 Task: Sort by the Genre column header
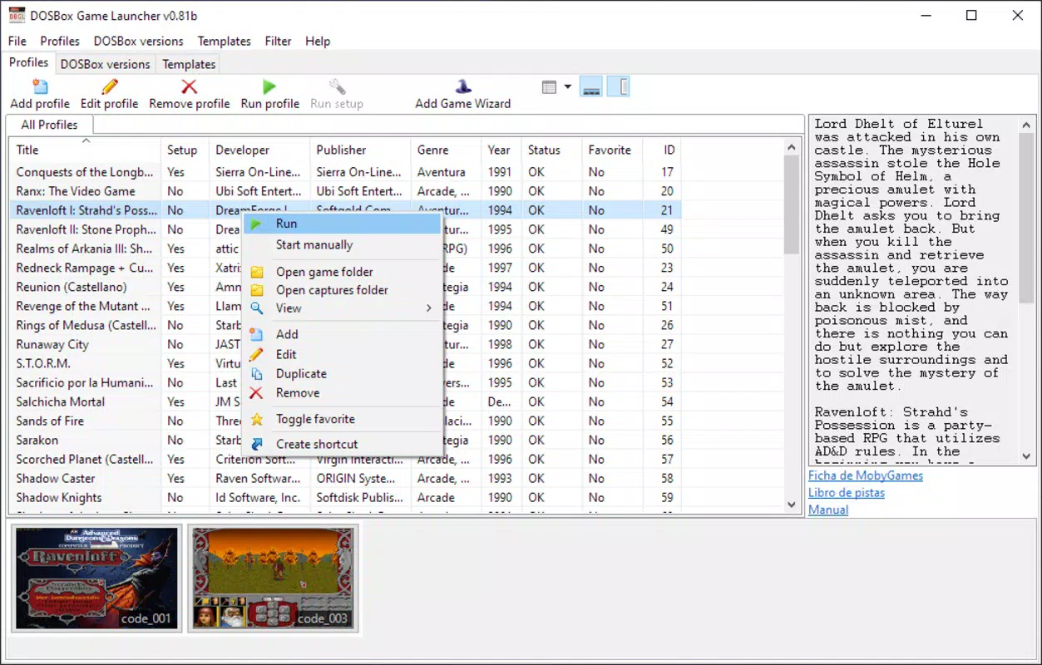[446, 150]
